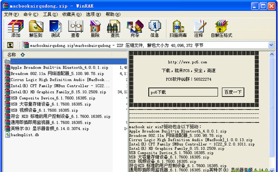Click icon of USB Composite Device zip

click(x=7, y=98)
